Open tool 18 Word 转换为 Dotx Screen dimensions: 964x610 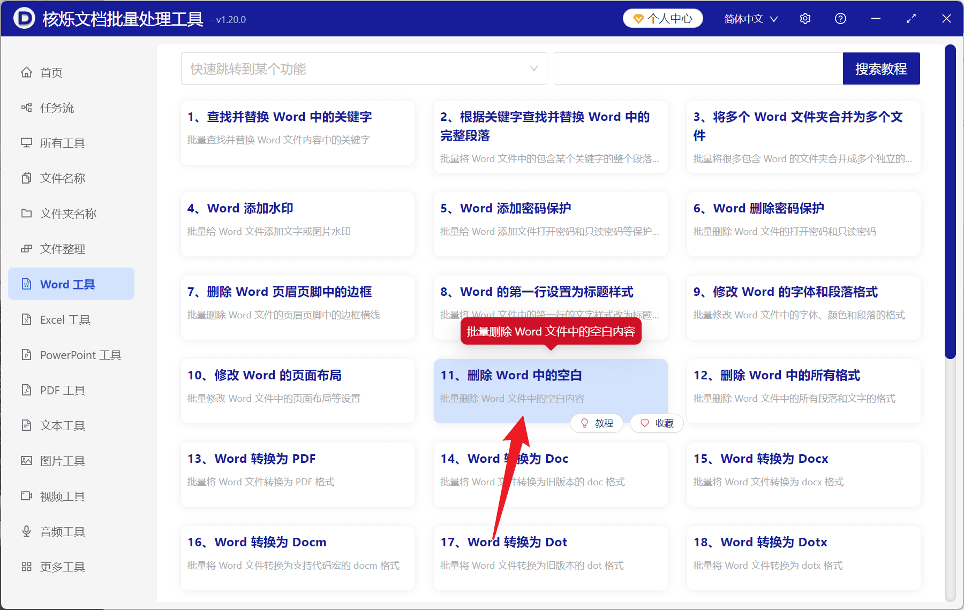(x=803, y=558)
